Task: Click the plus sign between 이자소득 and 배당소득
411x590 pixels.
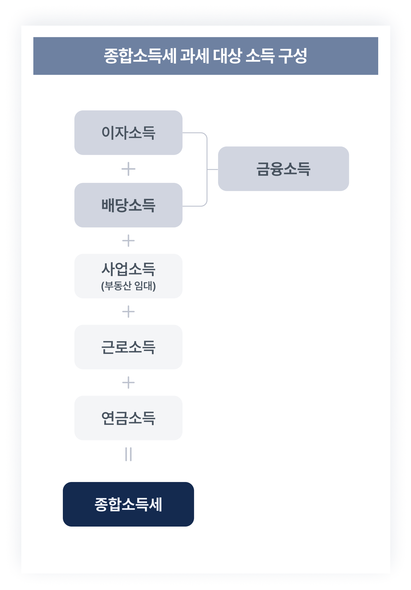Action: point(128,169)
